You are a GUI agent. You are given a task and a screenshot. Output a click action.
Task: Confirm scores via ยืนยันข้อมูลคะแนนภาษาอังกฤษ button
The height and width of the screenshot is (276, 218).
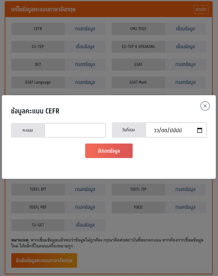click(44, 260)
